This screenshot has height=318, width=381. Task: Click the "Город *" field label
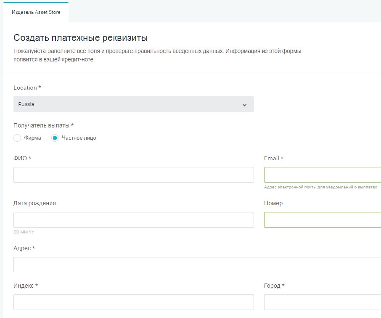[x=274, y=286]
